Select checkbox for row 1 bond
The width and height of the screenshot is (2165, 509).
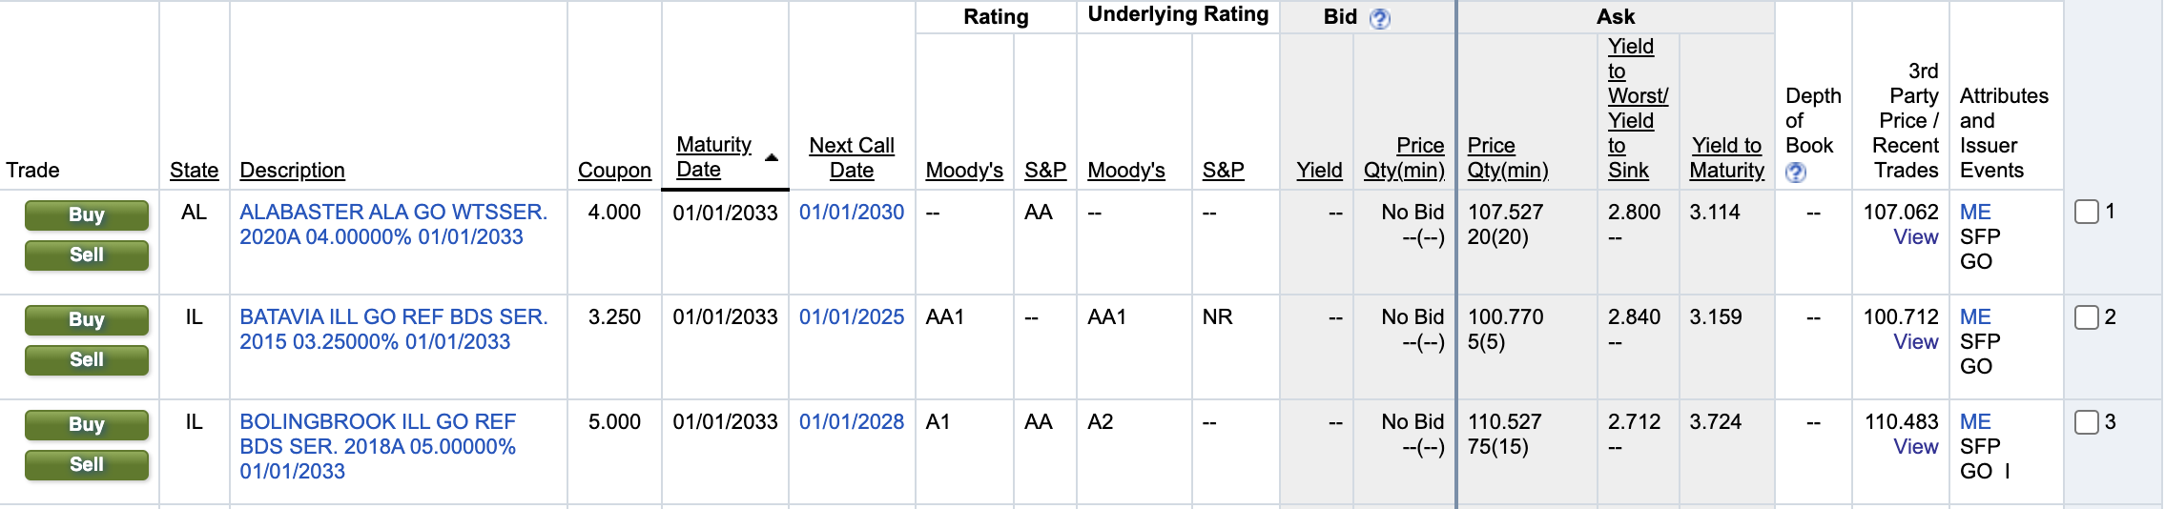pos(2086,212)
